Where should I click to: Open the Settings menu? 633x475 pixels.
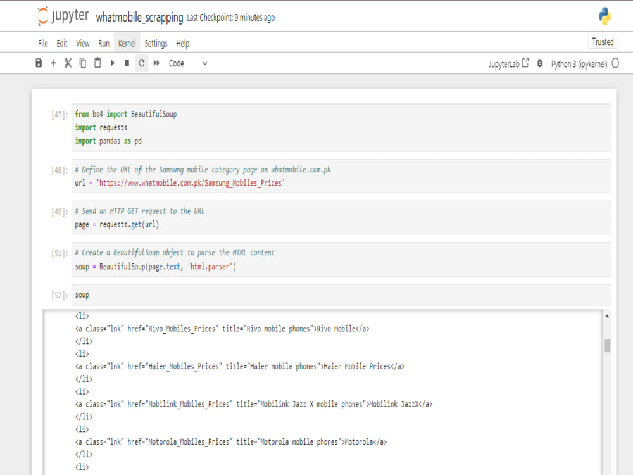pos(155,43)
